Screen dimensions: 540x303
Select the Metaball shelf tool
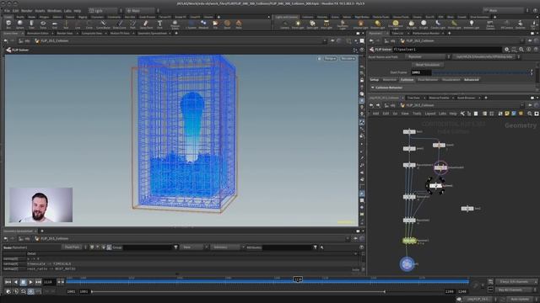[x=203, y=24]
